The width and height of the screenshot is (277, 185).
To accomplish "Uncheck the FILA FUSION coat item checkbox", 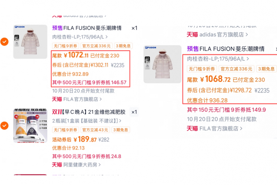I will pos(4,41).
